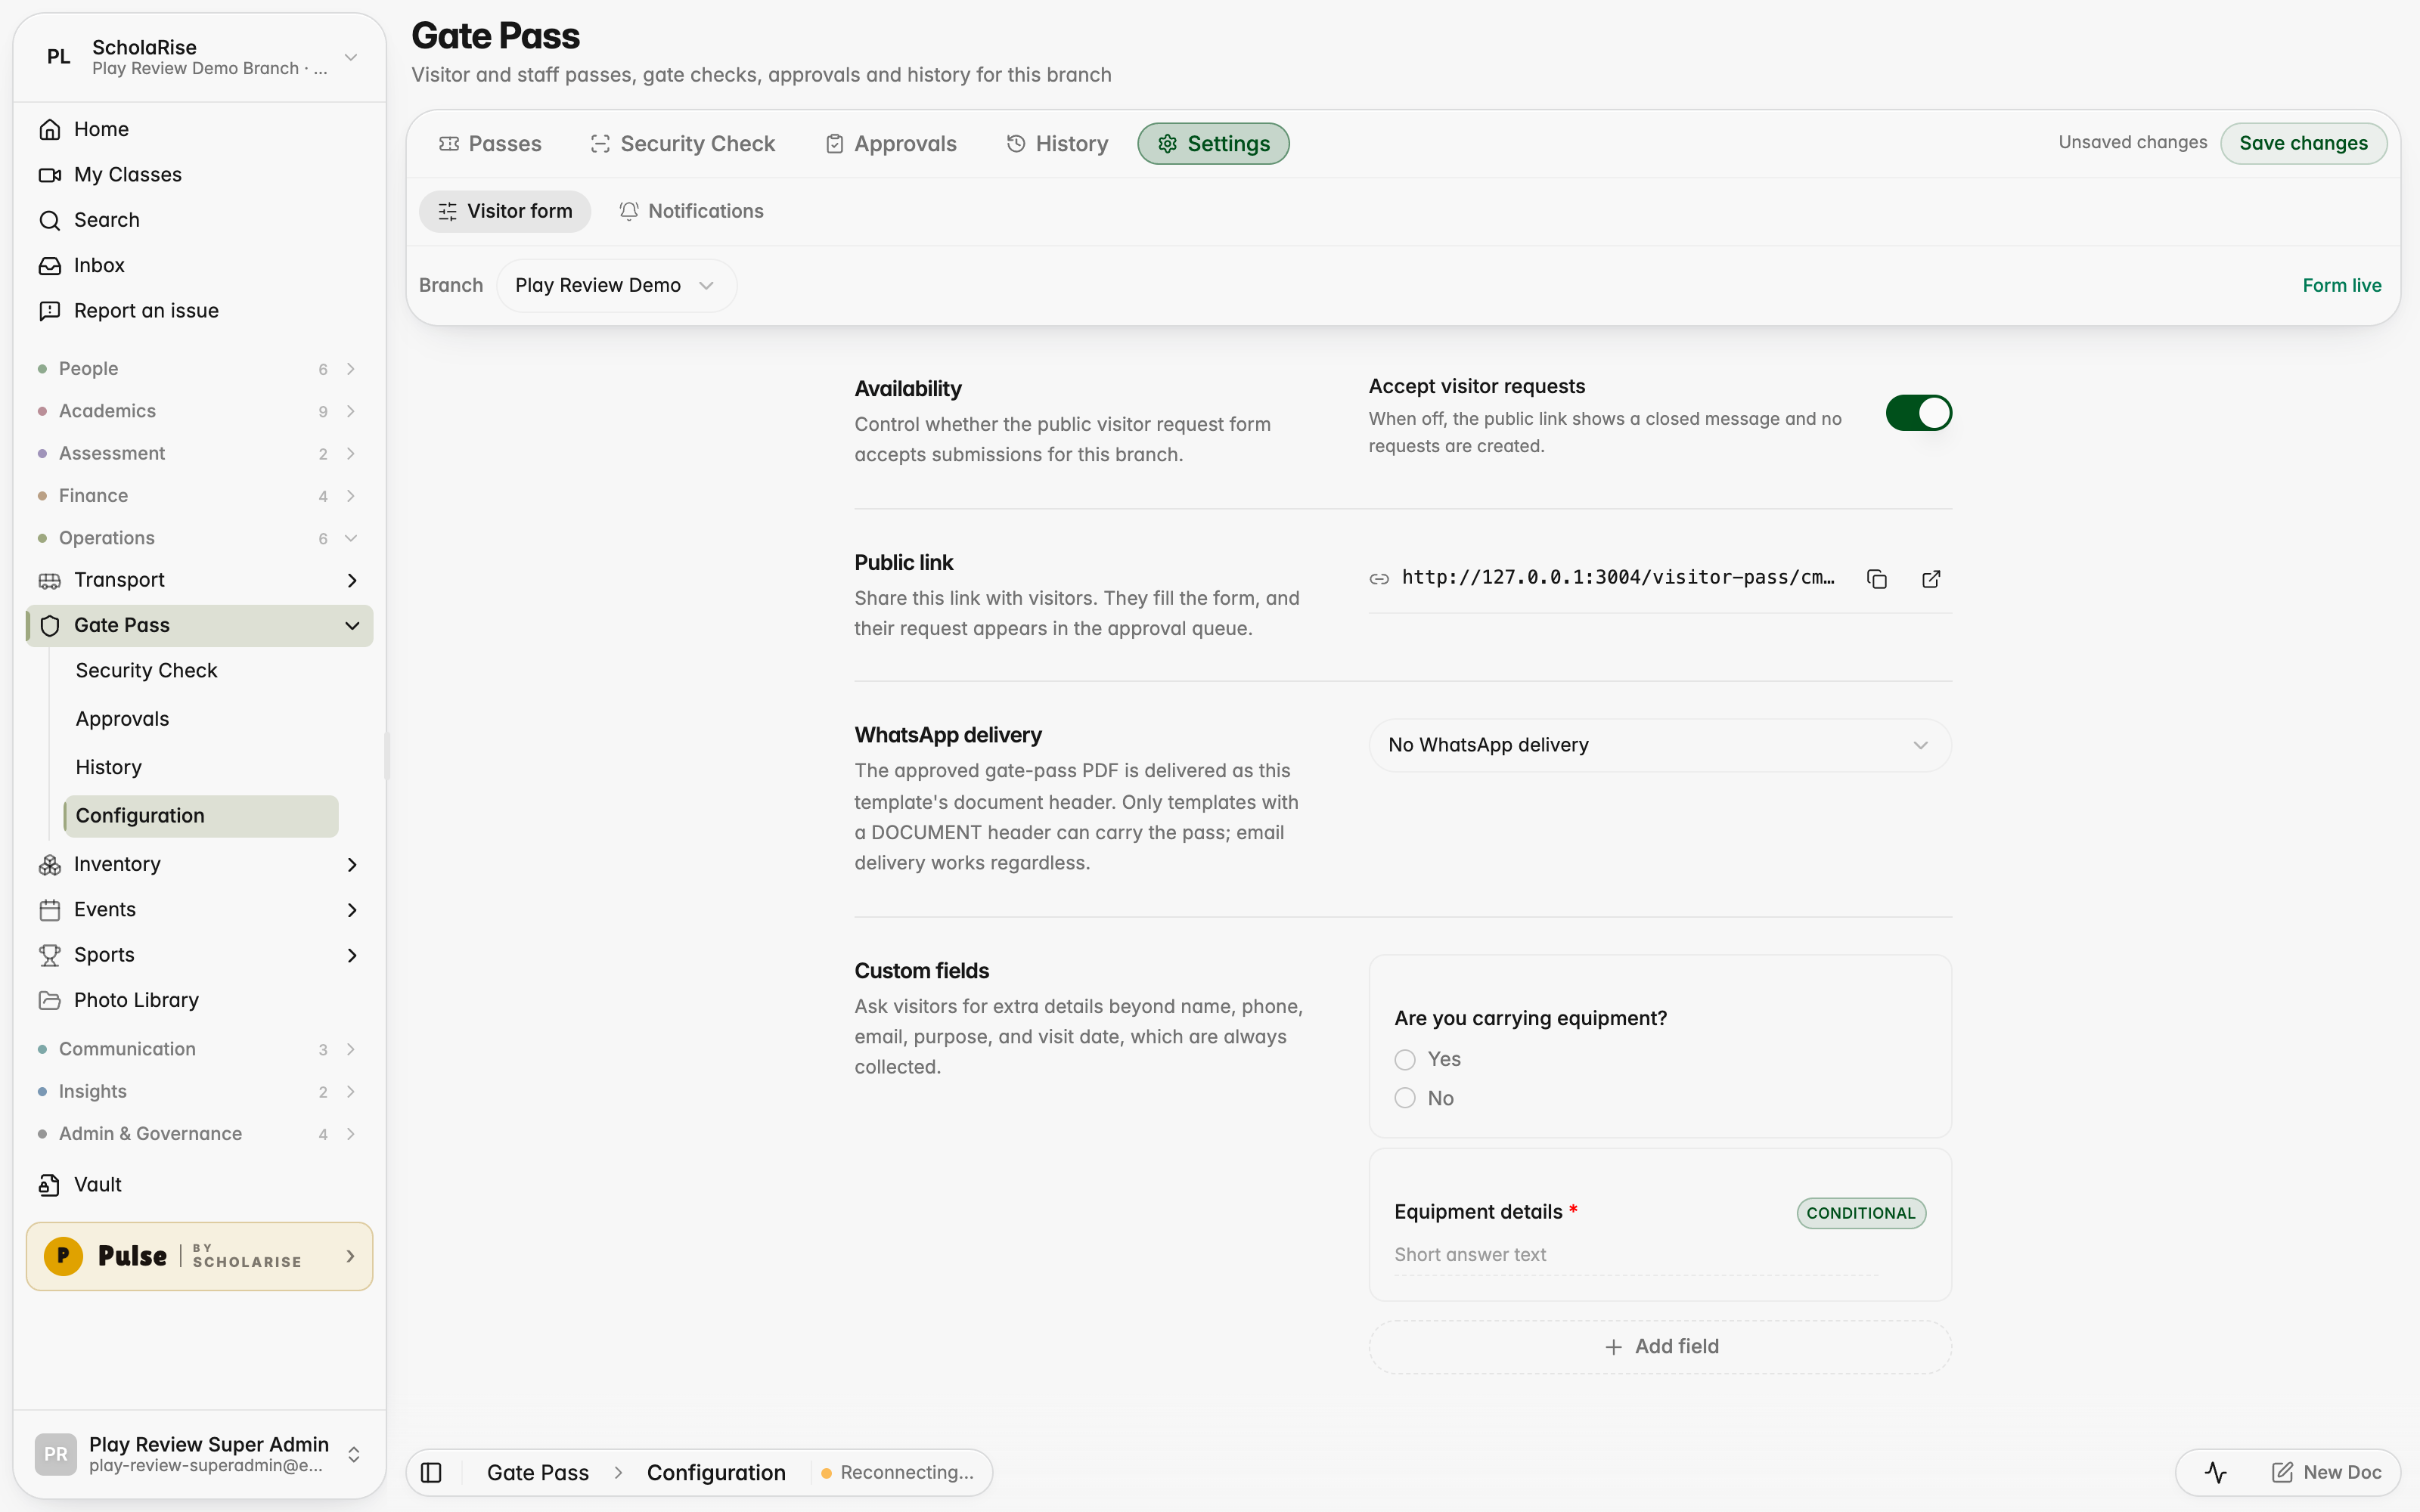Screen dimensions: 2420x1512
Task: Click the New Doc button
Action: pos(2326,1472)
